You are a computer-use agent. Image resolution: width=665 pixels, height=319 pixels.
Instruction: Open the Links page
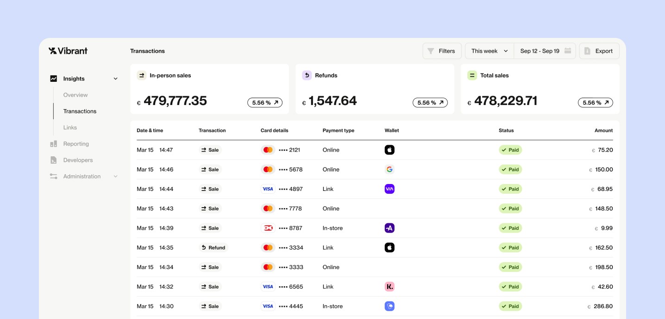(70, 128)
